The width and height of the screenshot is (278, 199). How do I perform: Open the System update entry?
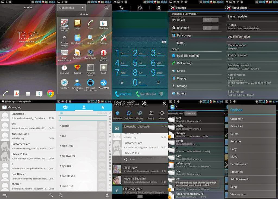[x=252, y=16]
